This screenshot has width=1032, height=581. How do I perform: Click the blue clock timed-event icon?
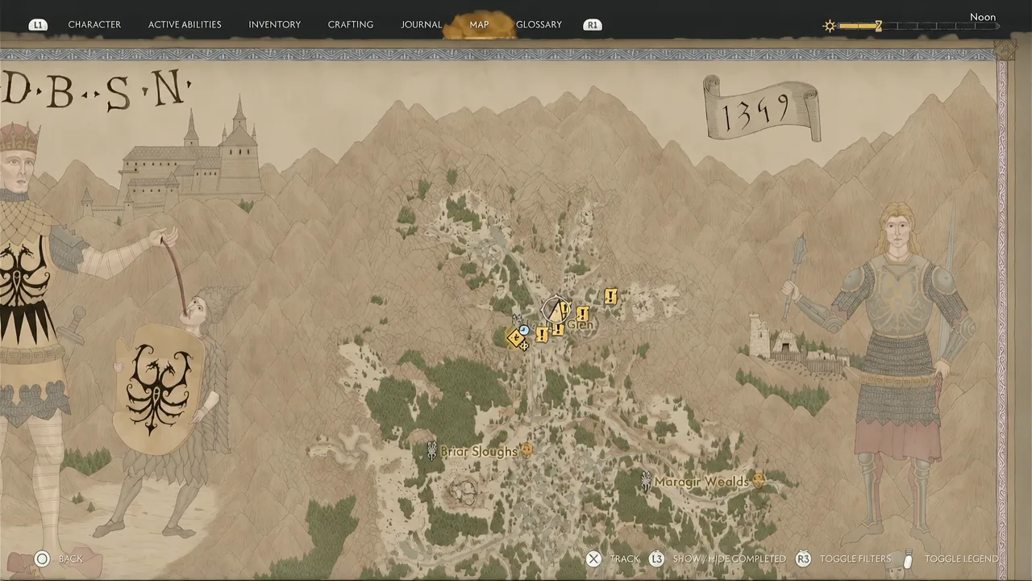(x=524, y=330)
